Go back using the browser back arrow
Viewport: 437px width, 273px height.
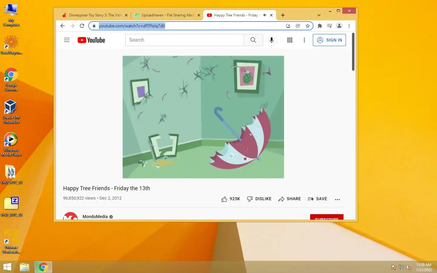tap(63, 26)
